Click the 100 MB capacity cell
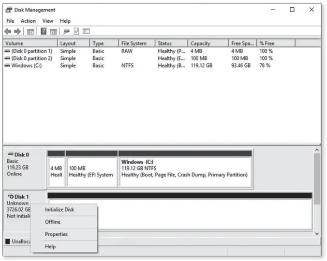The height and width of the screenshot is (261, 327). [x=199, y=58]
